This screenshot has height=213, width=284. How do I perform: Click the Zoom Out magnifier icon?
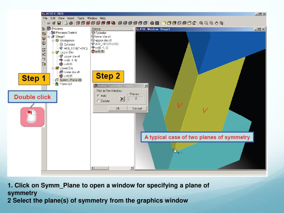[x=201, y=23]
